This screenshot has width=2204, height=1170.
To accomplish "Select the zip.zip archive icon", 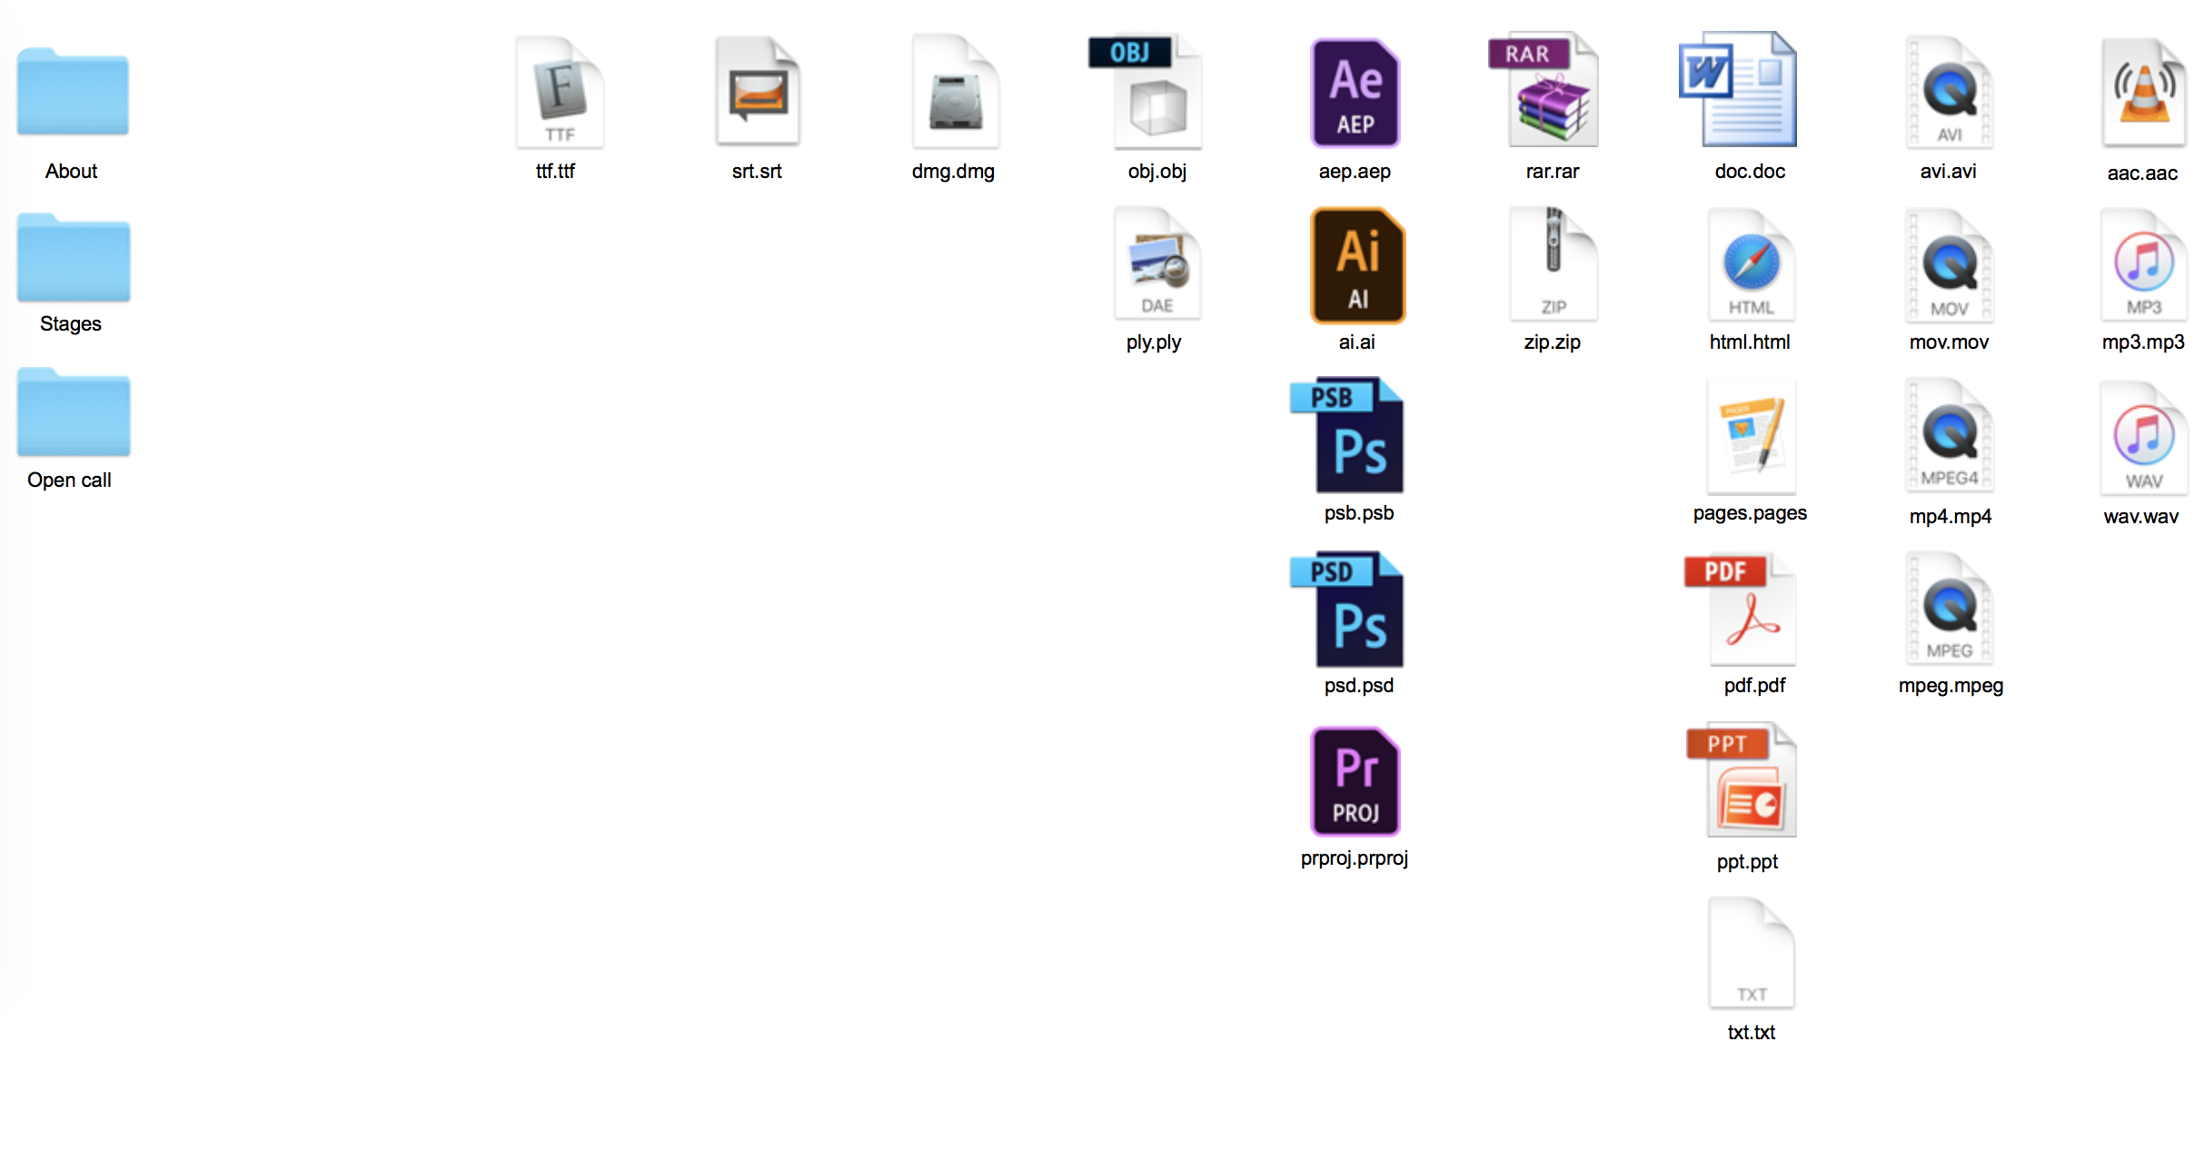I will (x=1554, y=263).
